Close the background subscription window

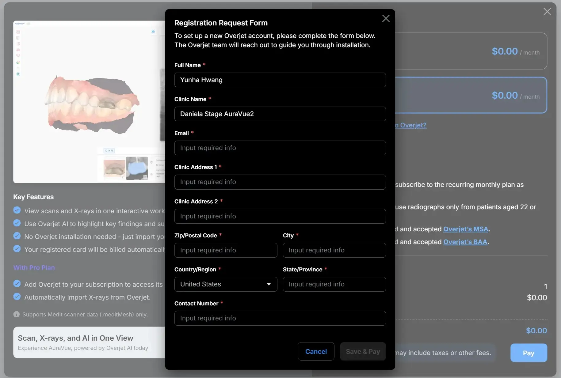(547, 12)
